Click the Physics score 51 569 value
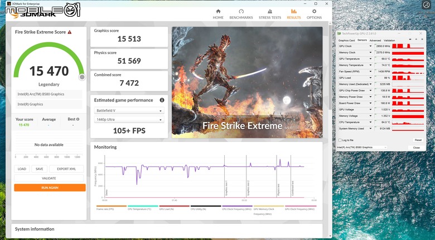The width and height of the screenshot is (435, 240). (129, 61)
